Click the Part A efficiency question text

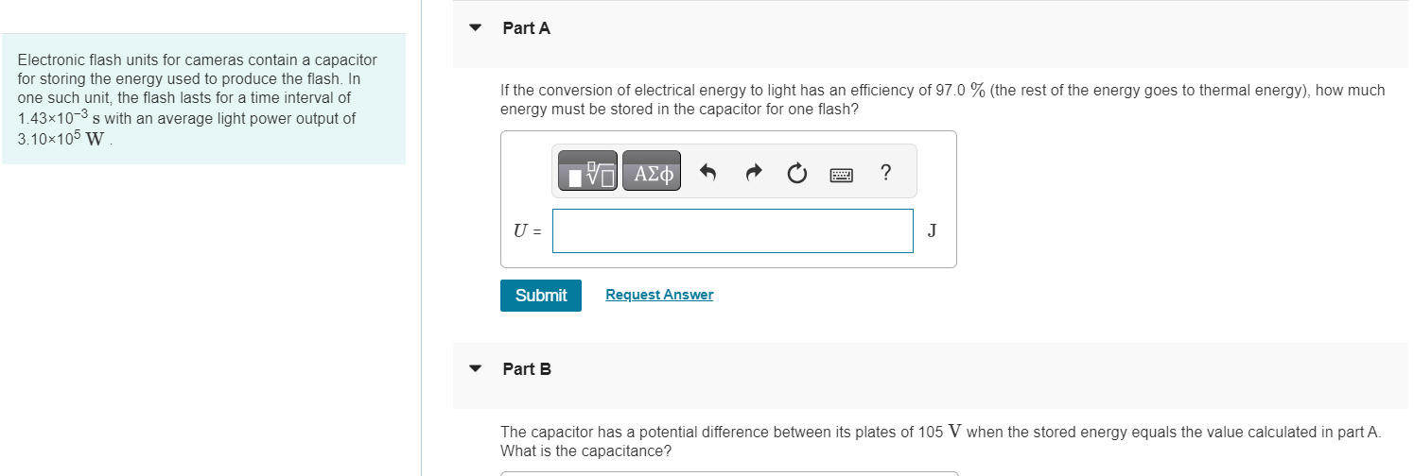(x=942, y=100)
